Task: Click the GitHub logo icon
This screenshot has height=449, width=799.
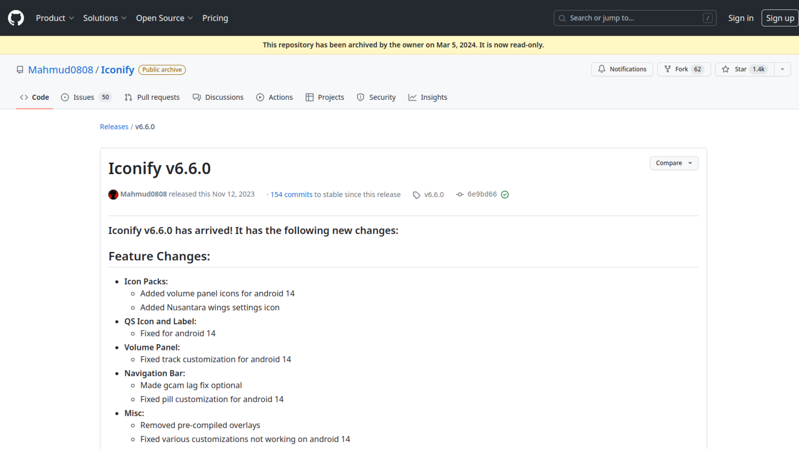Action: pyautogui.click(x=16, y=18)
